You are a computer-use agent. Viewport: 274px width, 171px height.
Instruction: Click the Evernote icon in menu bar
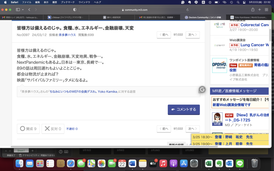190,2
